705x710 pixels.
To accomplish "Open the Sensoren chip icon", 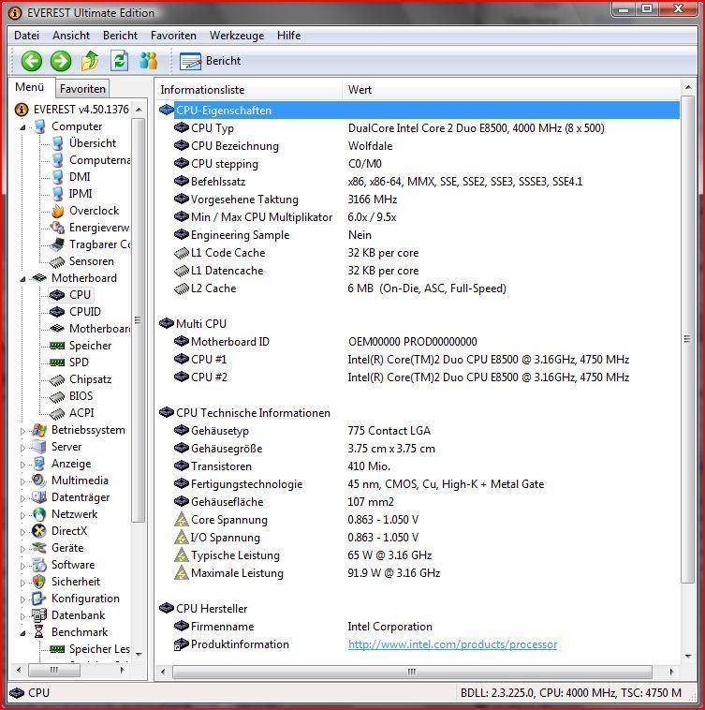I will coord(57,261).
